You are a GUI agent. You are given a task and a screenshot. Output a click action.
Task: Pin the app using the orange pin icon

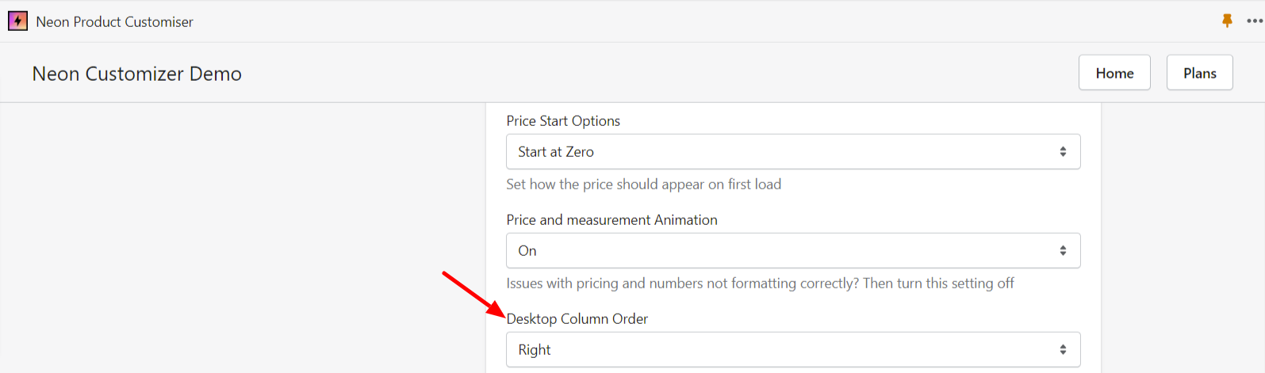click(x=1227, y=21)
